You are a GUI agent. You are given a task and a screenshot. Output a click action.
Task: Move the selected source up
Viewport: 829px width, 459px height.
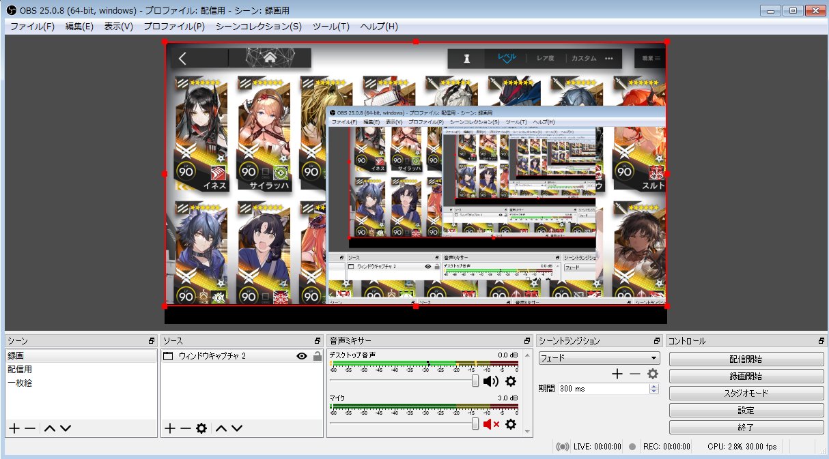(221, 428)
